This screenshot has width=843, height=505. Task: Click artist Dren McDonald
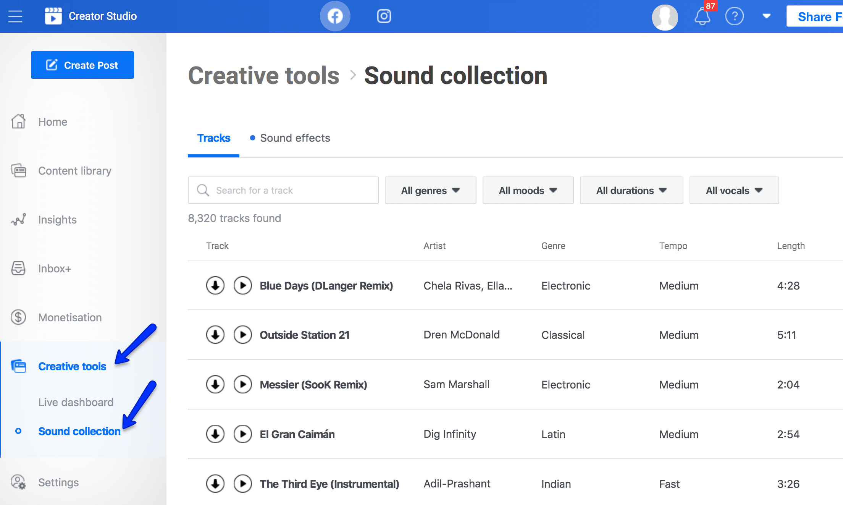point(462,335)
